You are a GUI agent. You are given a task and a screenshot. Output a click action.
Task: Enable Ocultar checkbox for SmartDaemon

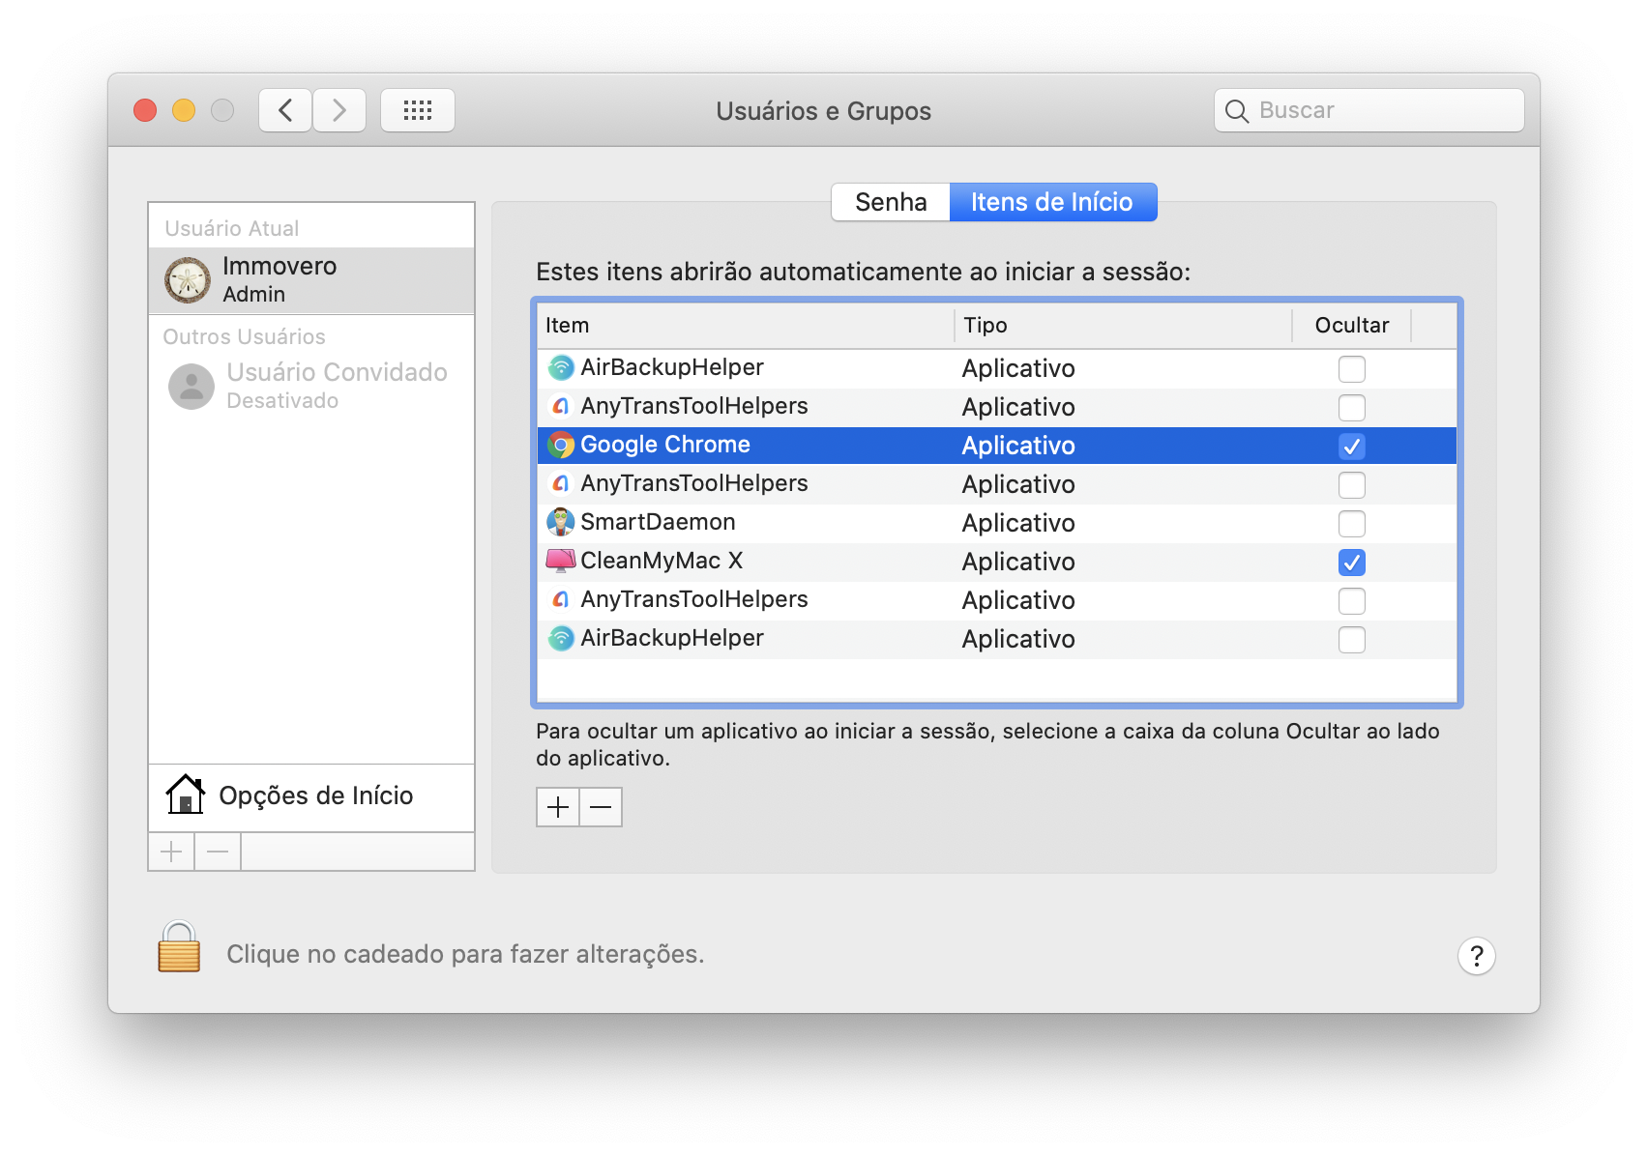pyautogui.click(x=1351, y=524)
